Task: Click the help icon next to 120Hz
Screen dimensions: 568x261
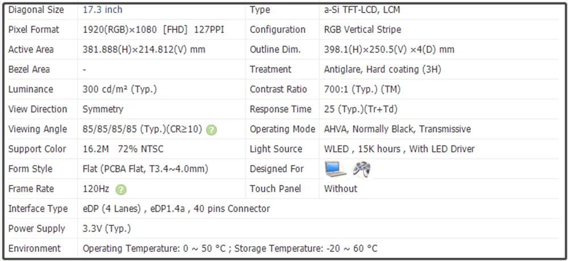Action: pyautogui.click(x=121, y=190)
